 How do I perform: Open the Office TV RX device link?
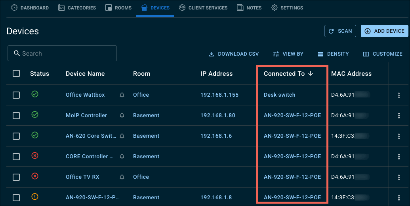tap(83, 177)
